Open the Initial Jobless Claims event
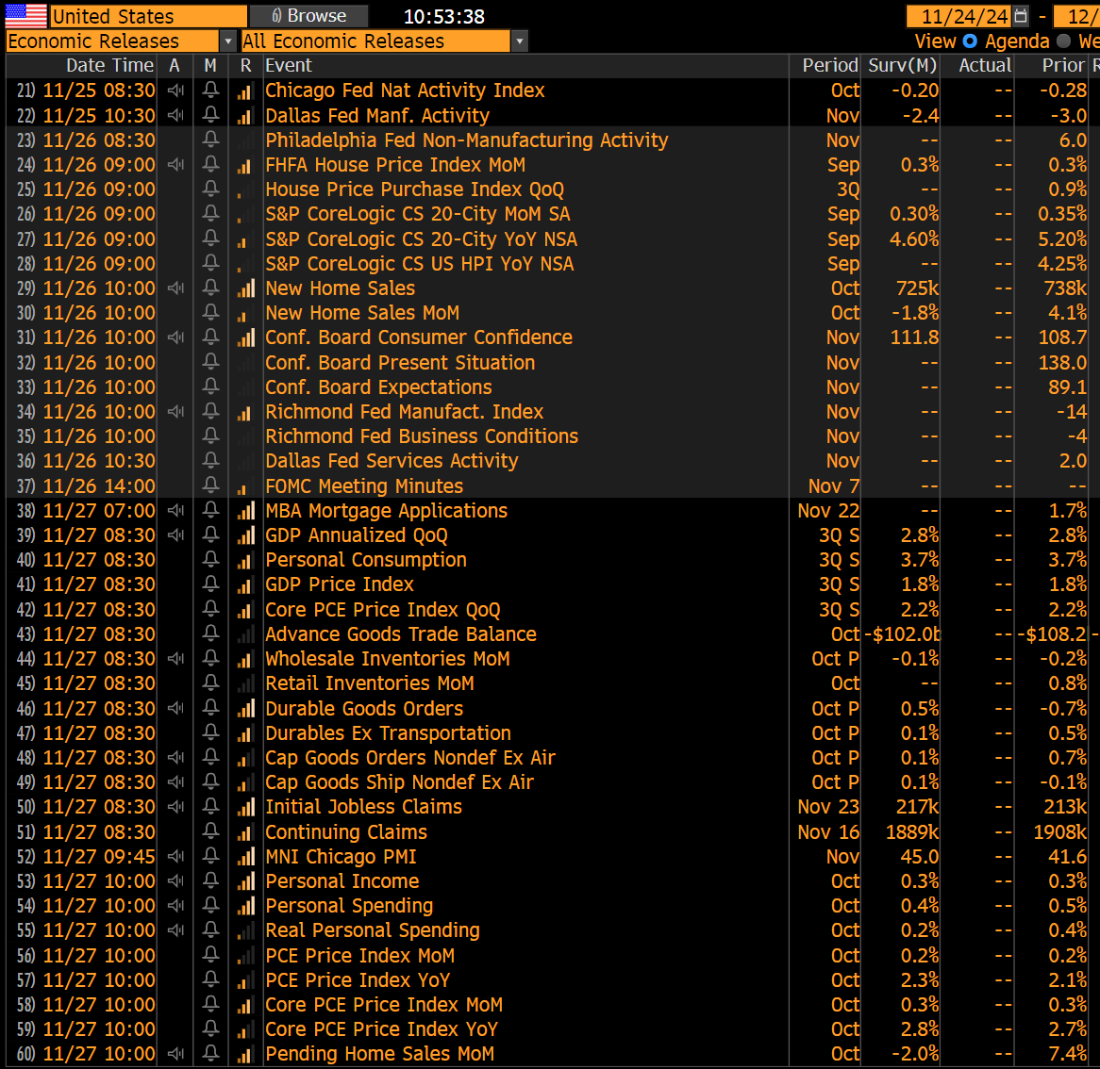The height and width of the screenshot is (1069, 1100). pyautogui.click(x=363, y=806)
